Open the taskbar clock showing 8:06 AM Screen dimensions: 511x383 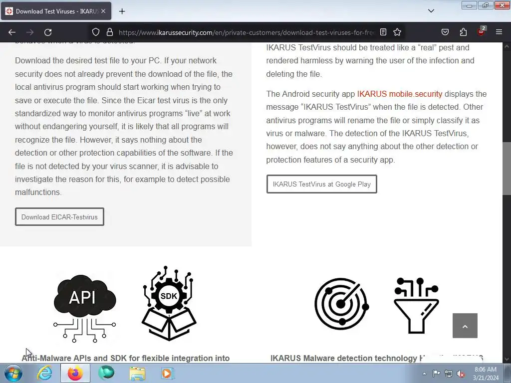tap(486, 374)
